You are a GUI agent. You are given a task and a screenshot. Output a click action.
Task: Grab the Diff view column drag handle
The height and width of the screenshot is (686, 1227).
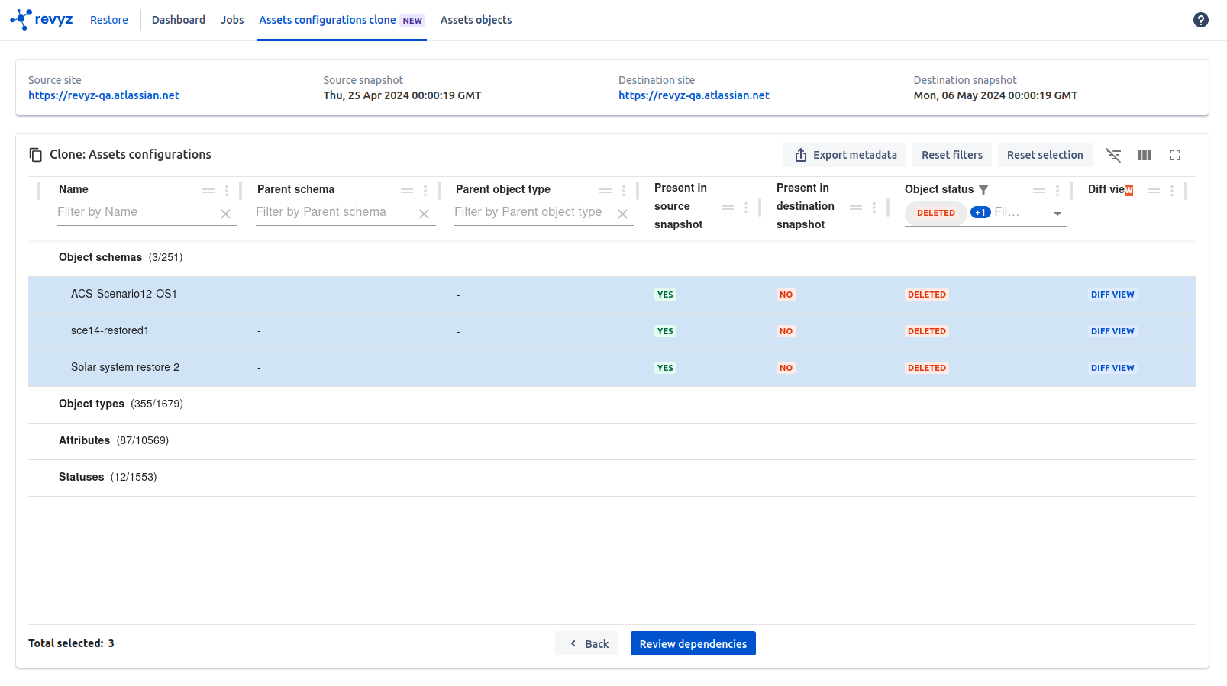1154,191
